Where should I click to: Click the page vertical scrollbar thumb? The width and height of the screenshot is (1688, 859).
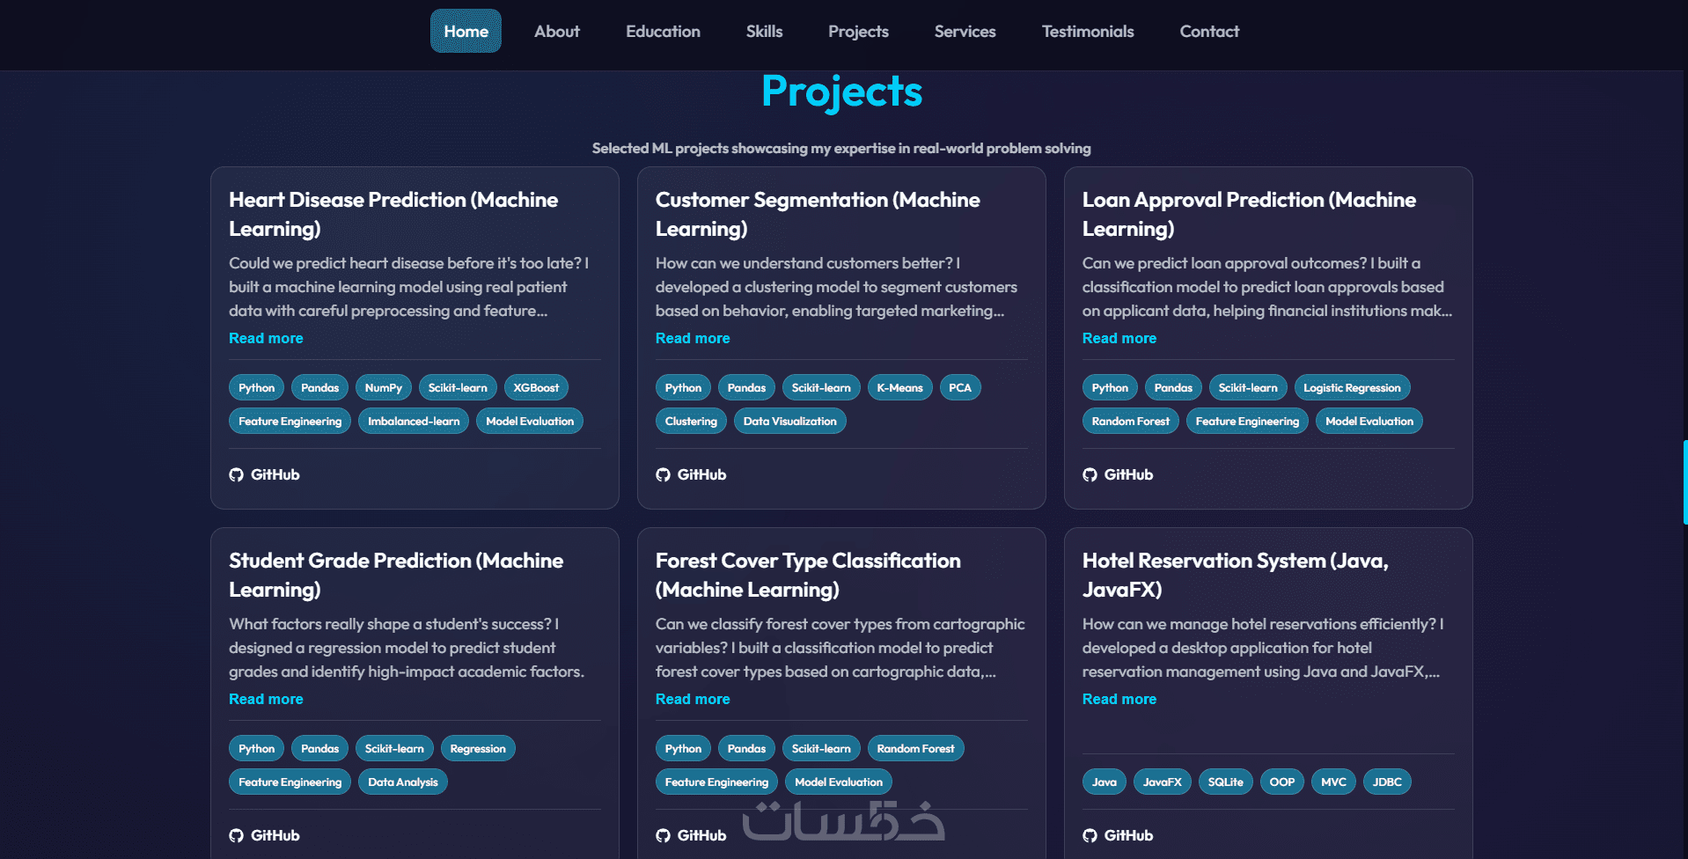tap(1684, 482)
